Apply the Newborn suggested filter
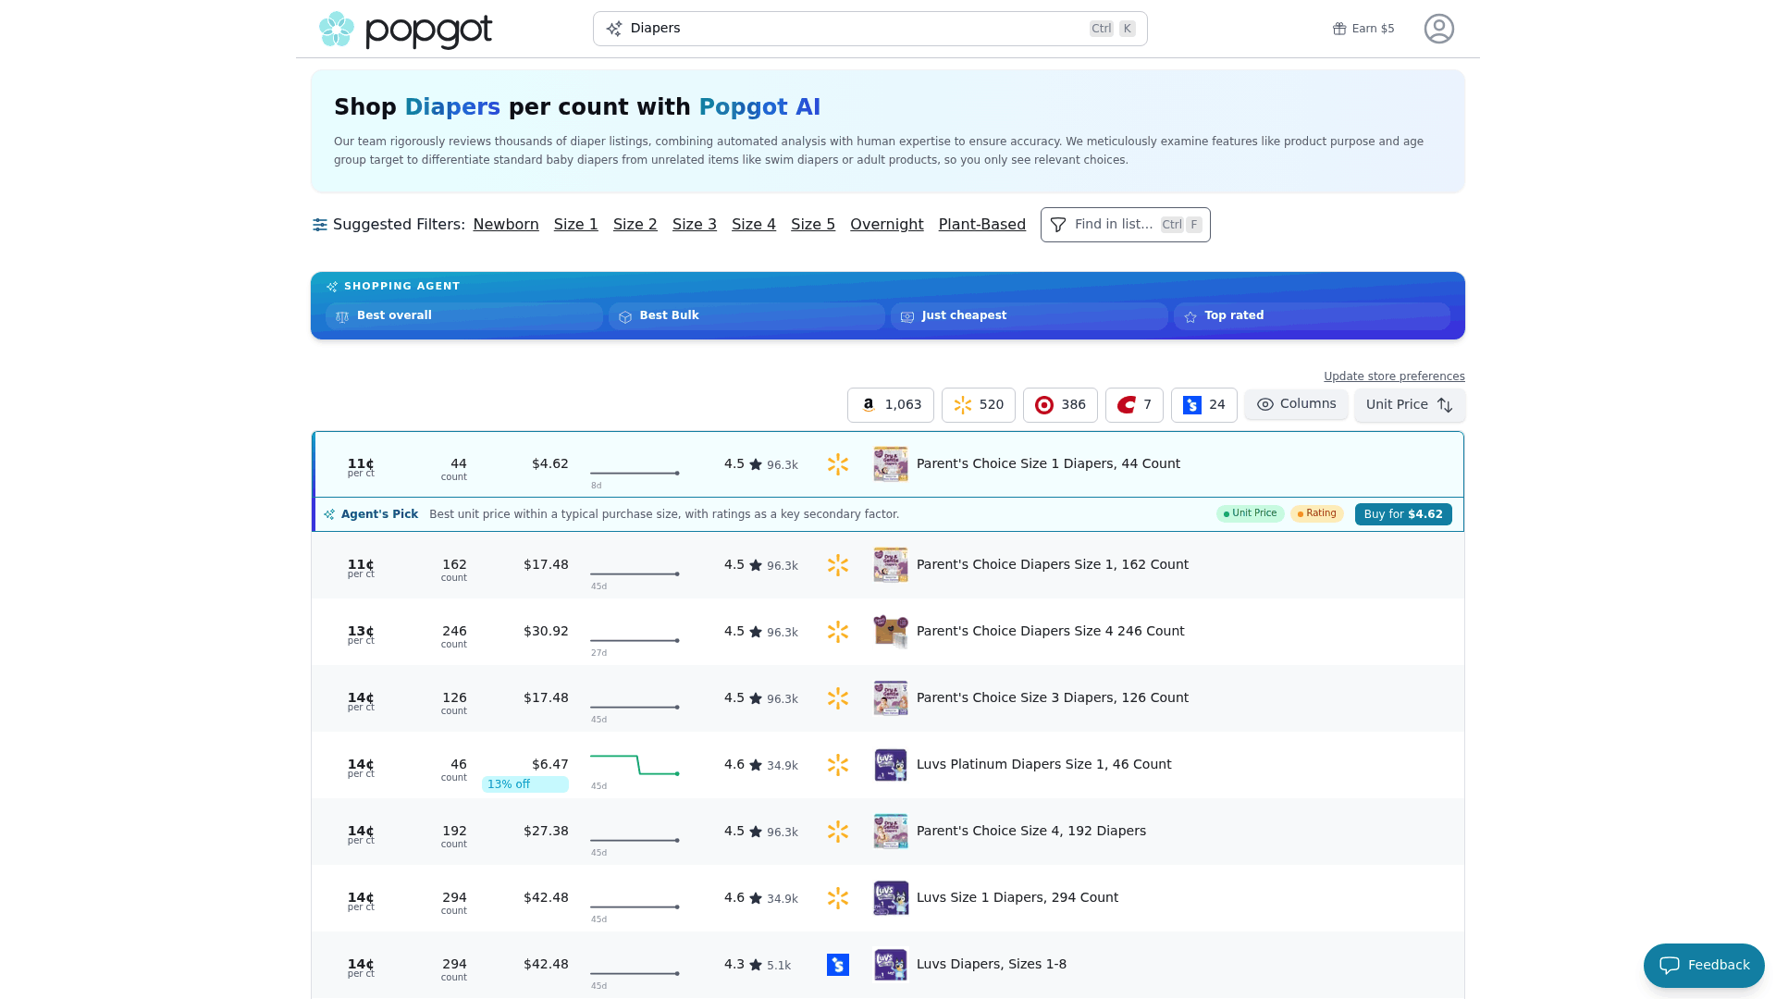 pyautogui.click(x=506, y=225)
